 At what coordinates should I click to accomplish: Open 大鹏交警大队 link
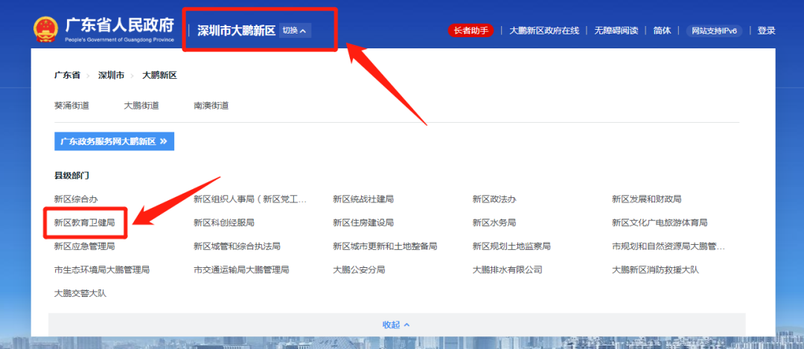pos(80,294)
